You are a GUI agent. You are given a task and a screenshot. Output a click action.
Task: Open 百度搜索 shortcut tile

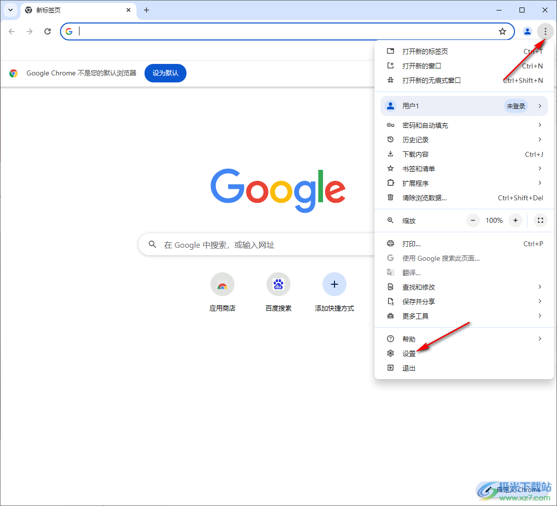278,293
